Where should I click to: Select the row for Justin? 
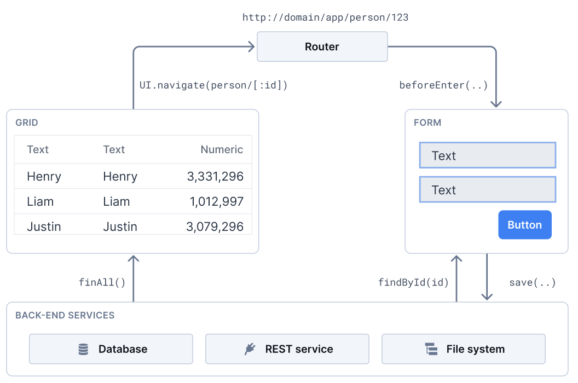tap(131, 226)
